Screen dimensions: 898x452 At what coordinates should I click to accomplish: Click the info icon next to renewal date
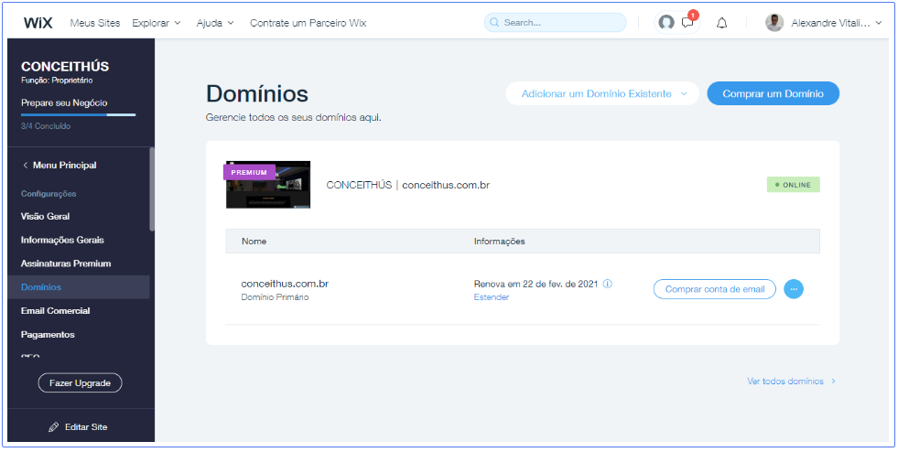[x=608, y=284]
